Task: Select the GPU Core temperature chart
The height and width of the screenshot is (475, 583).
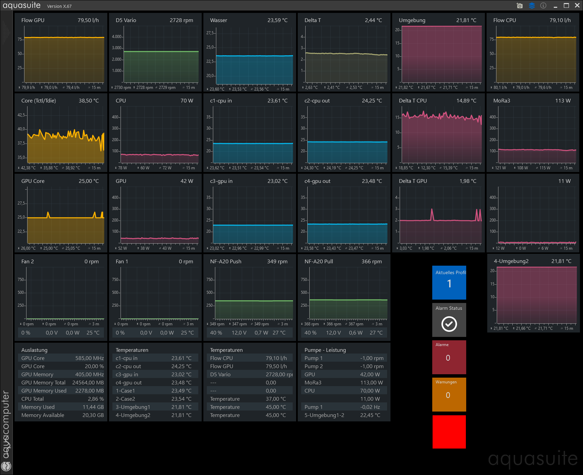Action: pyautogui.click(x=61, y=213)
